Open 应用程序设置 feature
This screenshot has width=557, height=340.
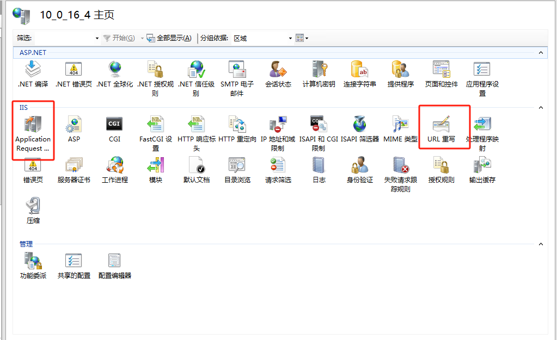coord(482,78)
